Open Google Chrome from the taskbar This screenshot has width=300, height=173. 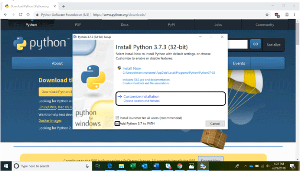point(180,166)
